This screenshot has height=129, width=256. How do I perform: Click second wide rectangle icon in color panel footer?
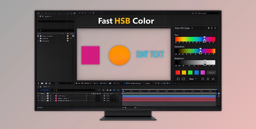183,79
